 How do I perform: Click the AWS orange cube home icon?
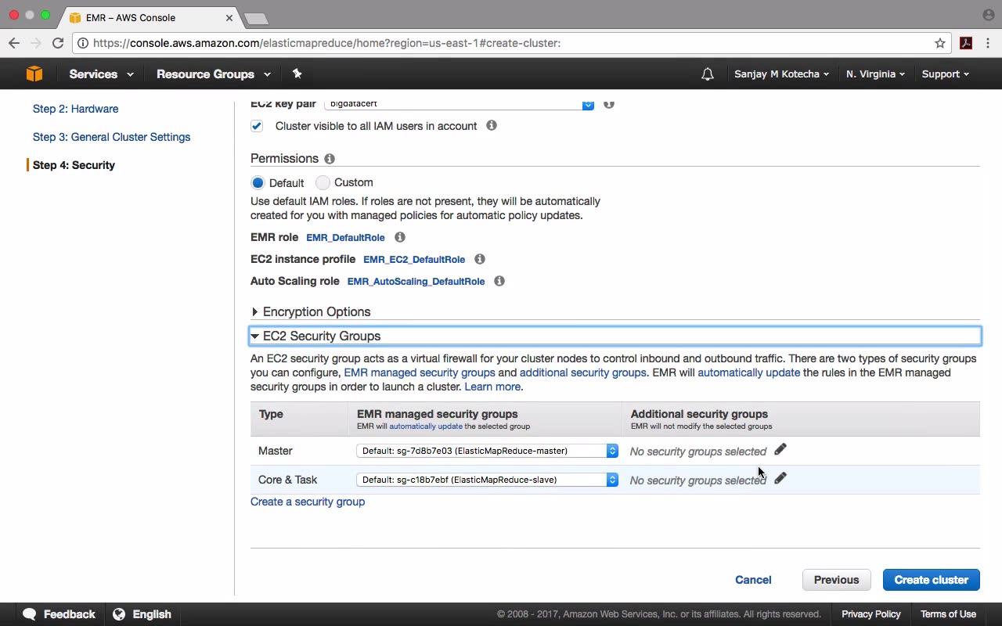pyautogui.click(x=34, y=74)
